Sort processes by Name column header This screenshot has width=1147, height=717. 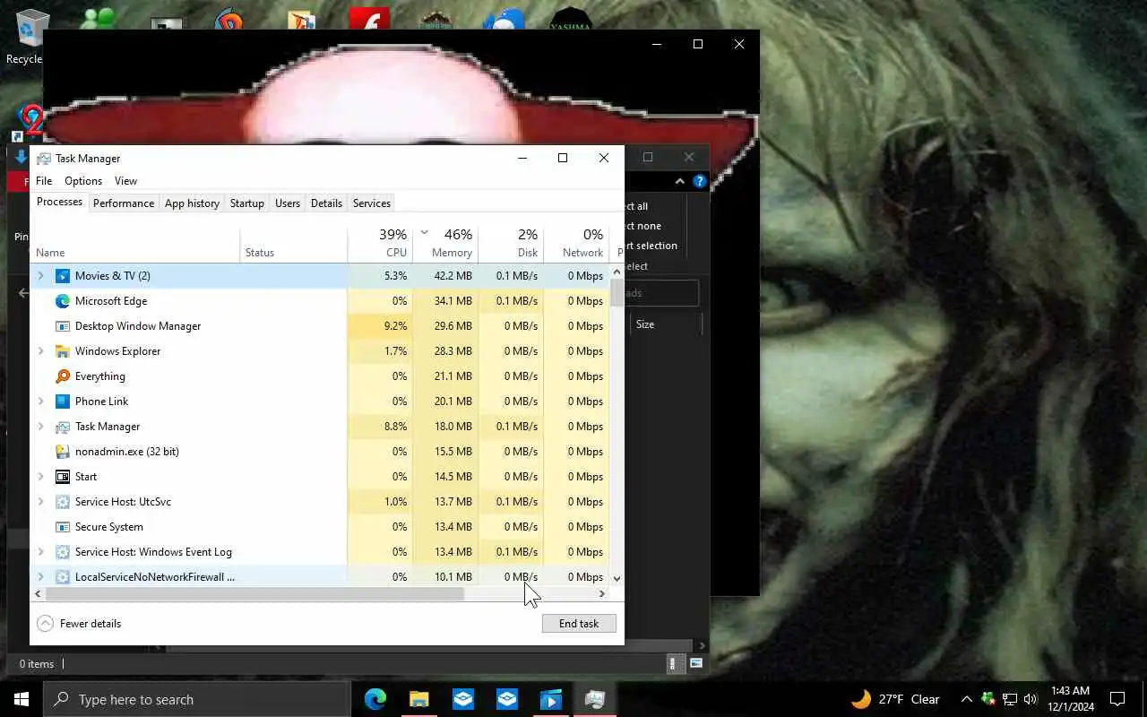point(135,244)
